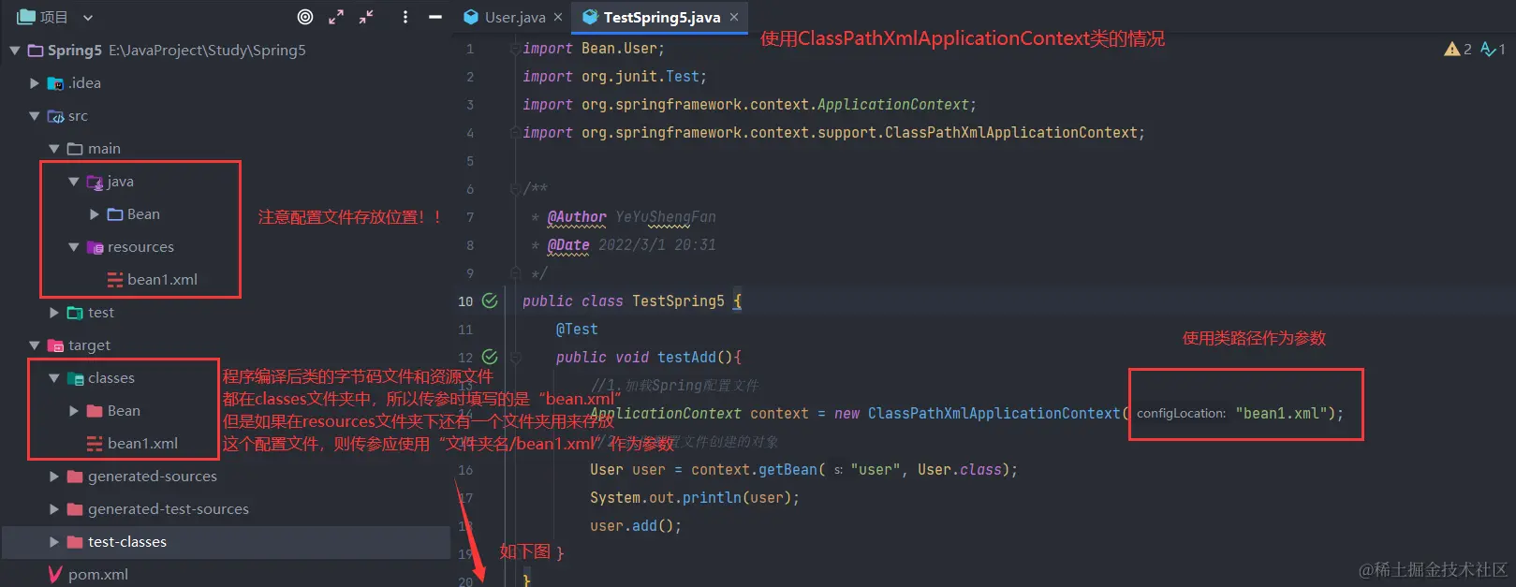Click the Maven pom.xml file icon

55,574
